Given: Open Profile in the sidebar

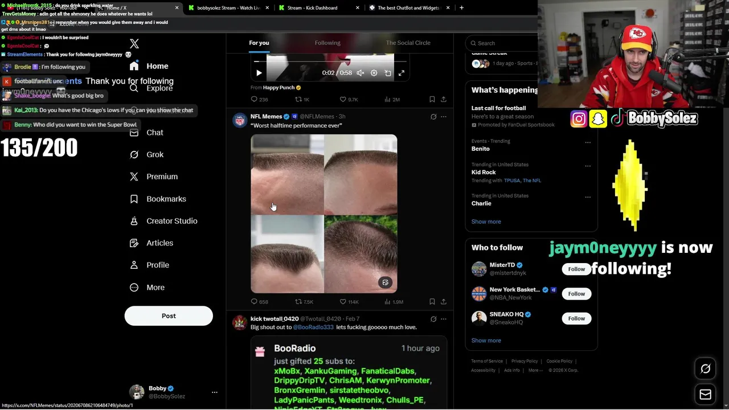Looking at the screenshot, I should coord(149,265).
